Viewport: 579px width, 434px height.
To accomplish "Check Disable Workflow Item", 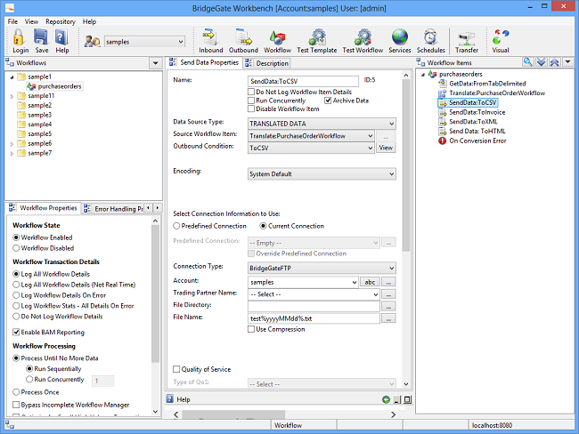I will (x=251, y=108).
